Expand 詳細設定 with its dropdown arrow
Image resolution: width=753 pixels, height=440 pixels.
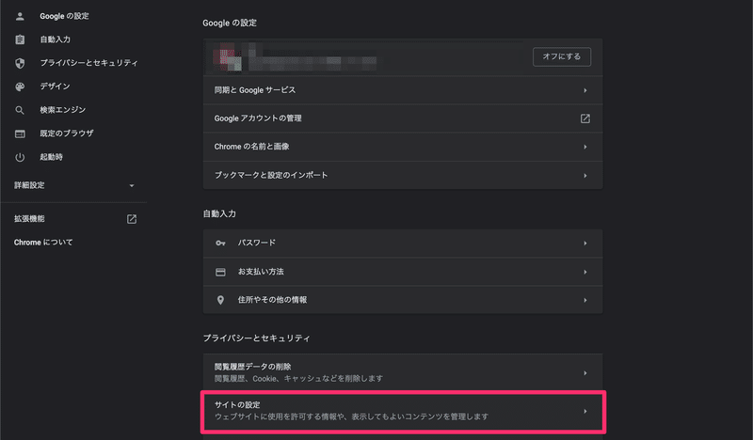132,186
